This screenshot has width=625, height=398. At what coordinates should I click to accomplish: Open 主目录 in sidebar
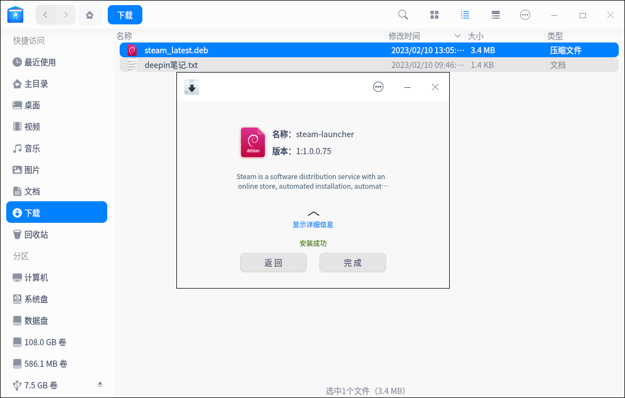pos(57,84)
